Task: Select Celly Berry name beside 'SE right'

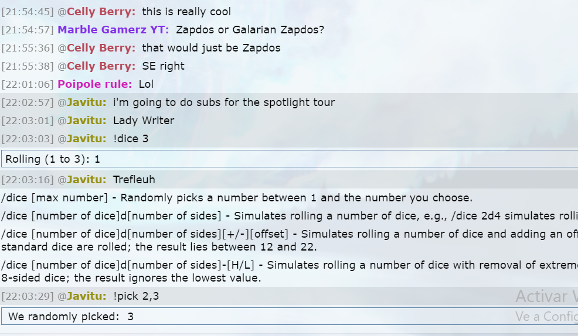Action: coord(101,66)
